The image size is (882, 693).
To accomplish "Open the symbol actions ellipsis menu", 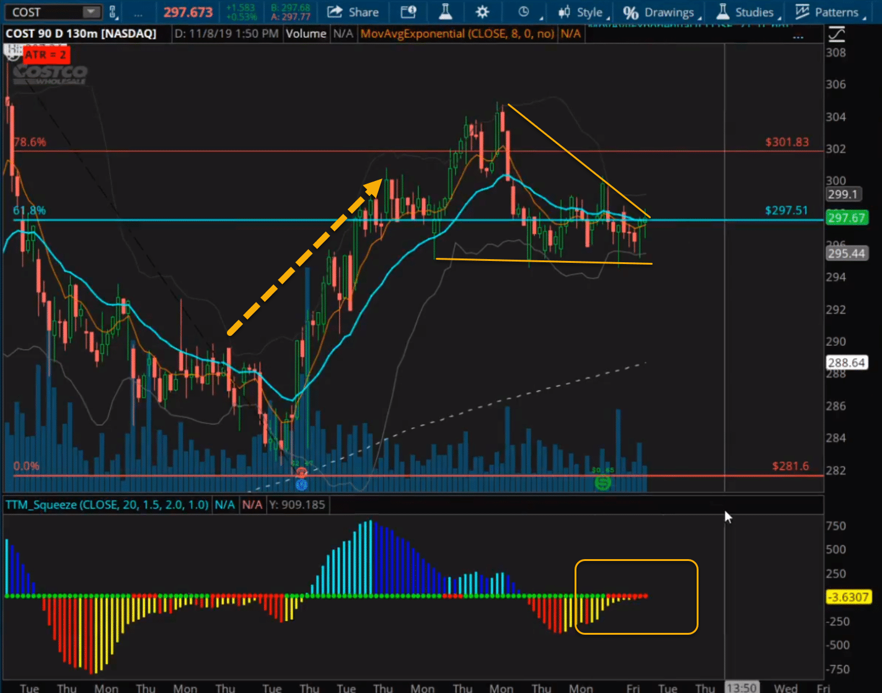I will coord(138,13).
